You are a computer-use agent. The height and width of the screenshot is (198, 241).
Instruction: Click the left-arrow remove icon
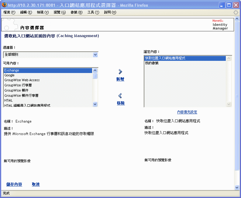(x=120, y=96)
